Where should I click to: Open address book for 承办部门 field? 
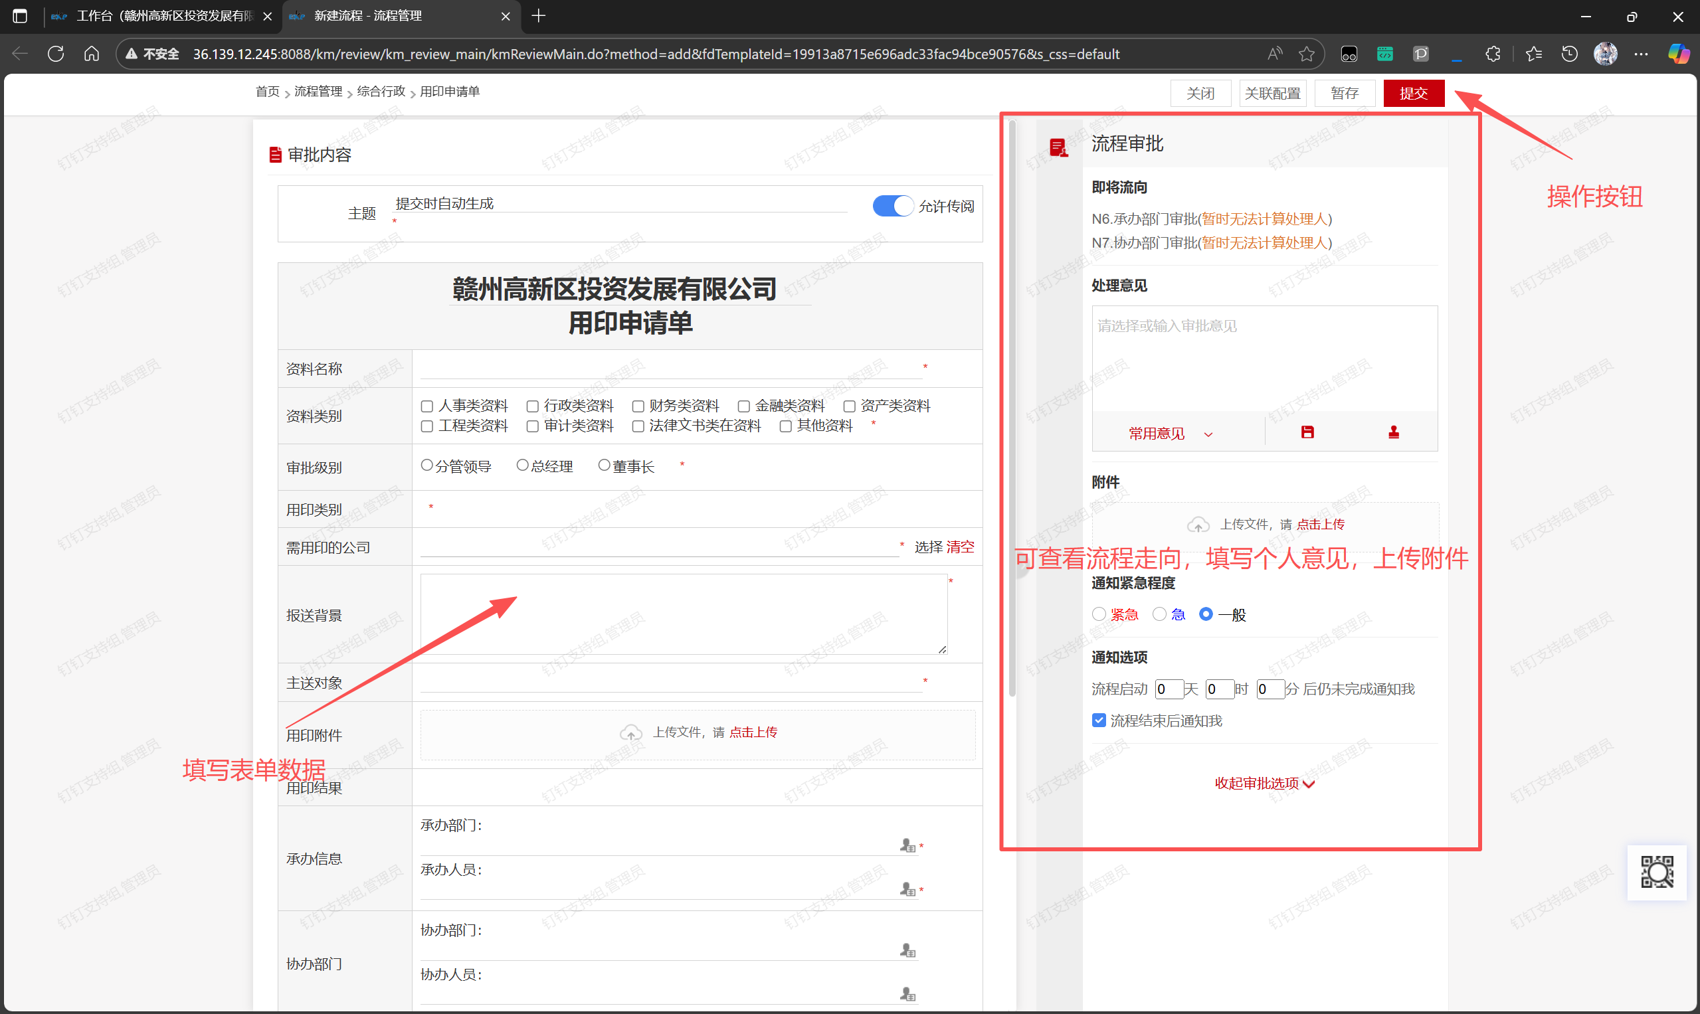[x=907, y=846]
